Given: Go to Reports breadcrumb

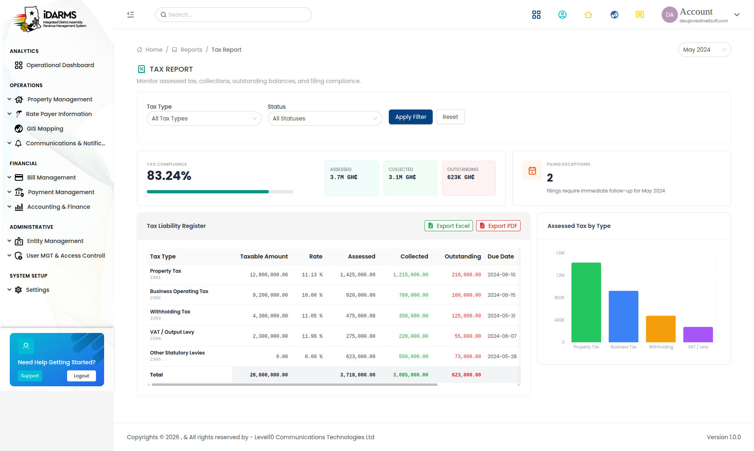Looking at the screenshot, I should (x=191, y=50).
